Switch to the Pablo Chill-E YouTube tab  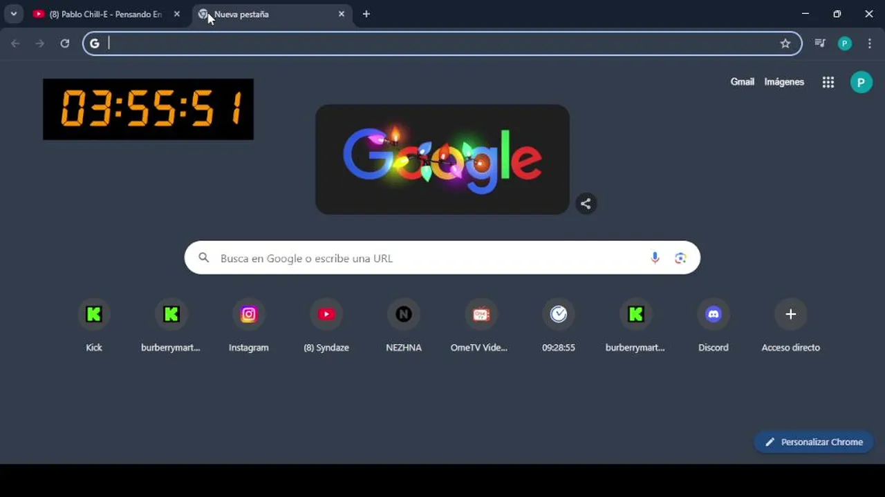[x=107, y=14]
